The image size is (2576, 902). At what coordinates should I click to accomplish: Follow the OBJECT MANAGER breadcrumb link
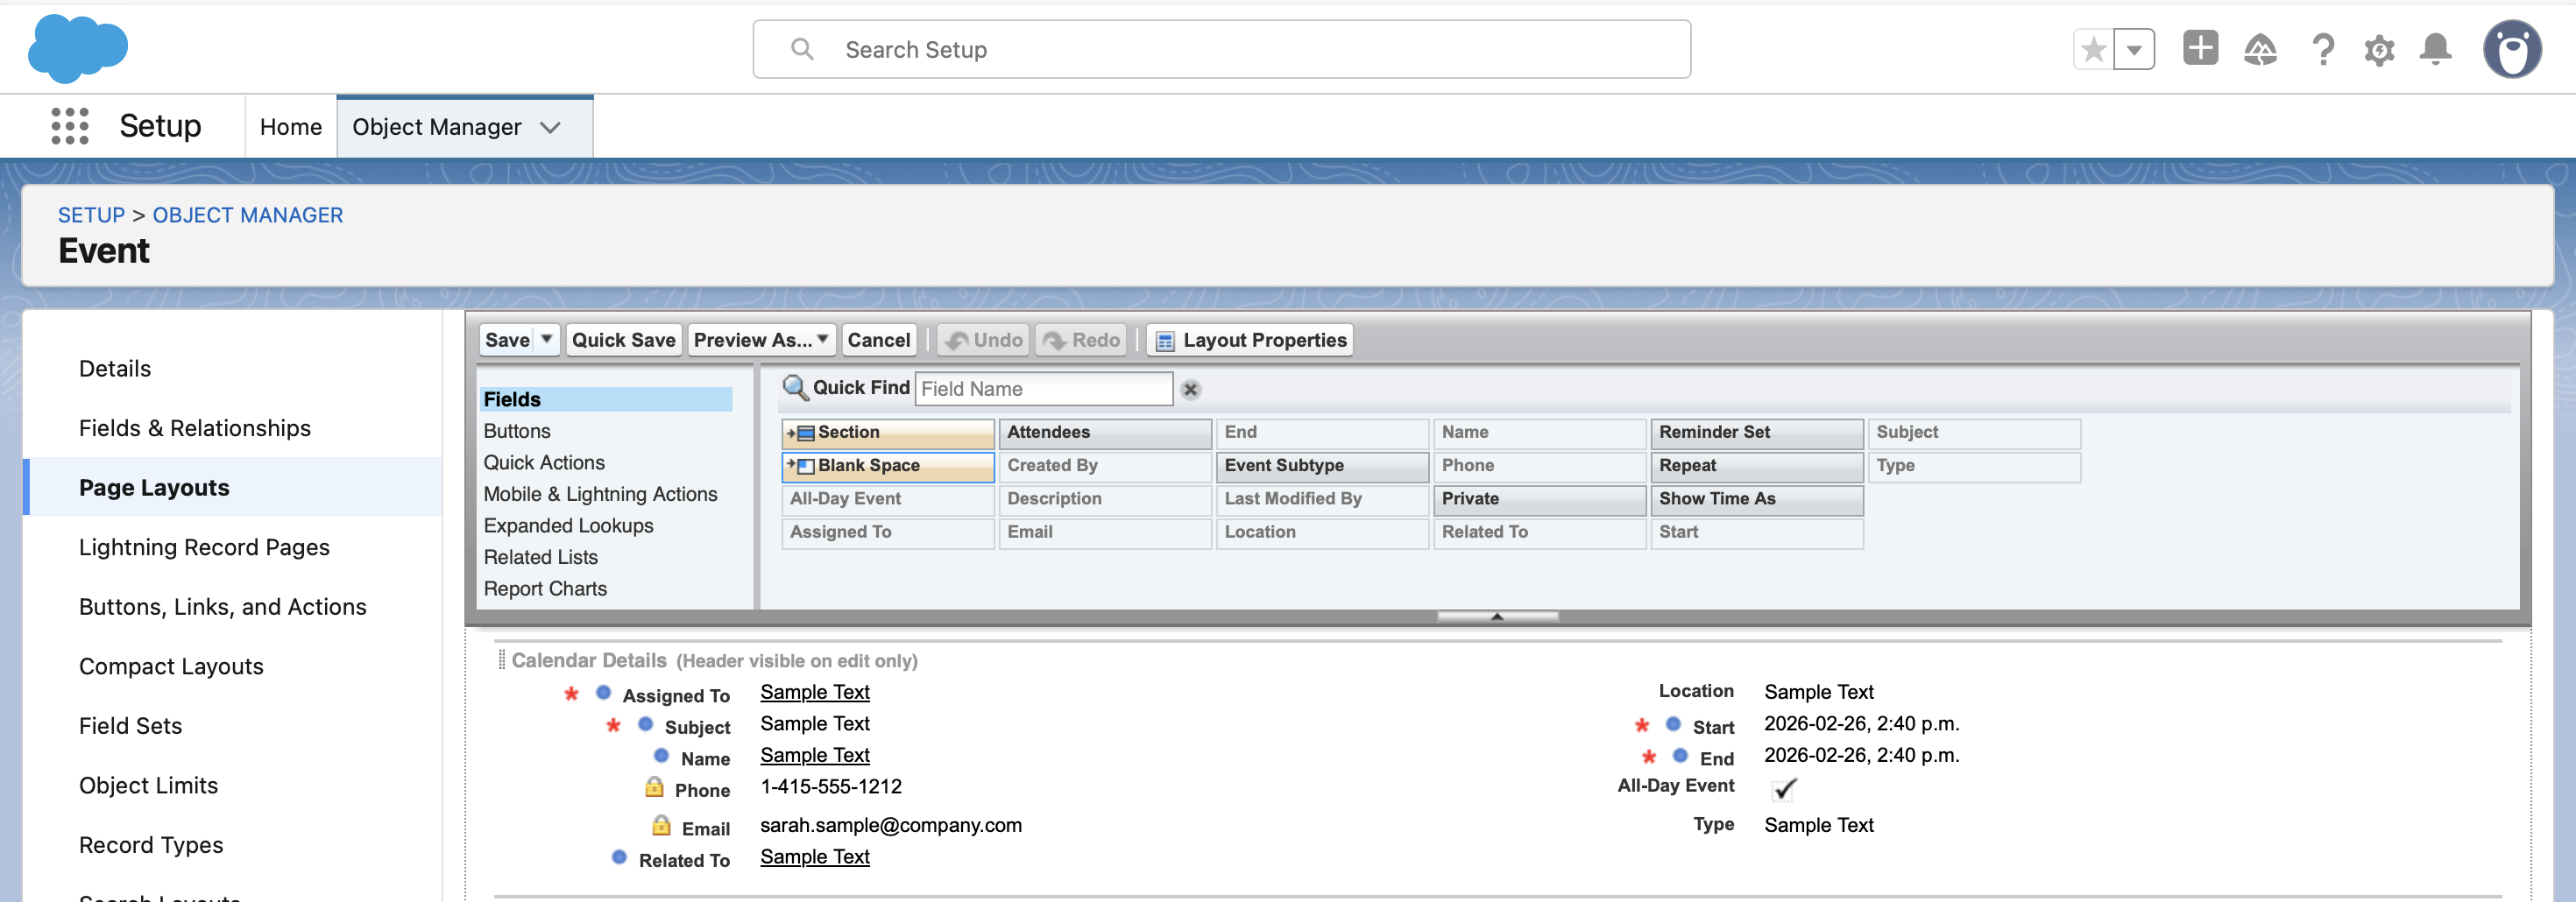247,215
